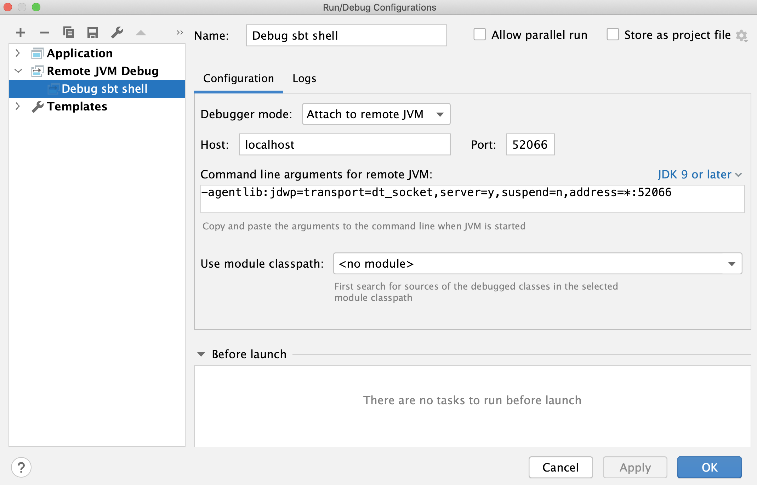757x485 pixels.
Task: Open settings via gear icon
Action: 742,35
